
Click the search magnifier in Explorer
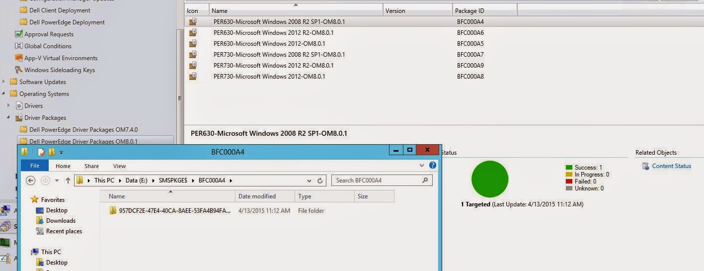pyautogui.click(x=425, y=181)
